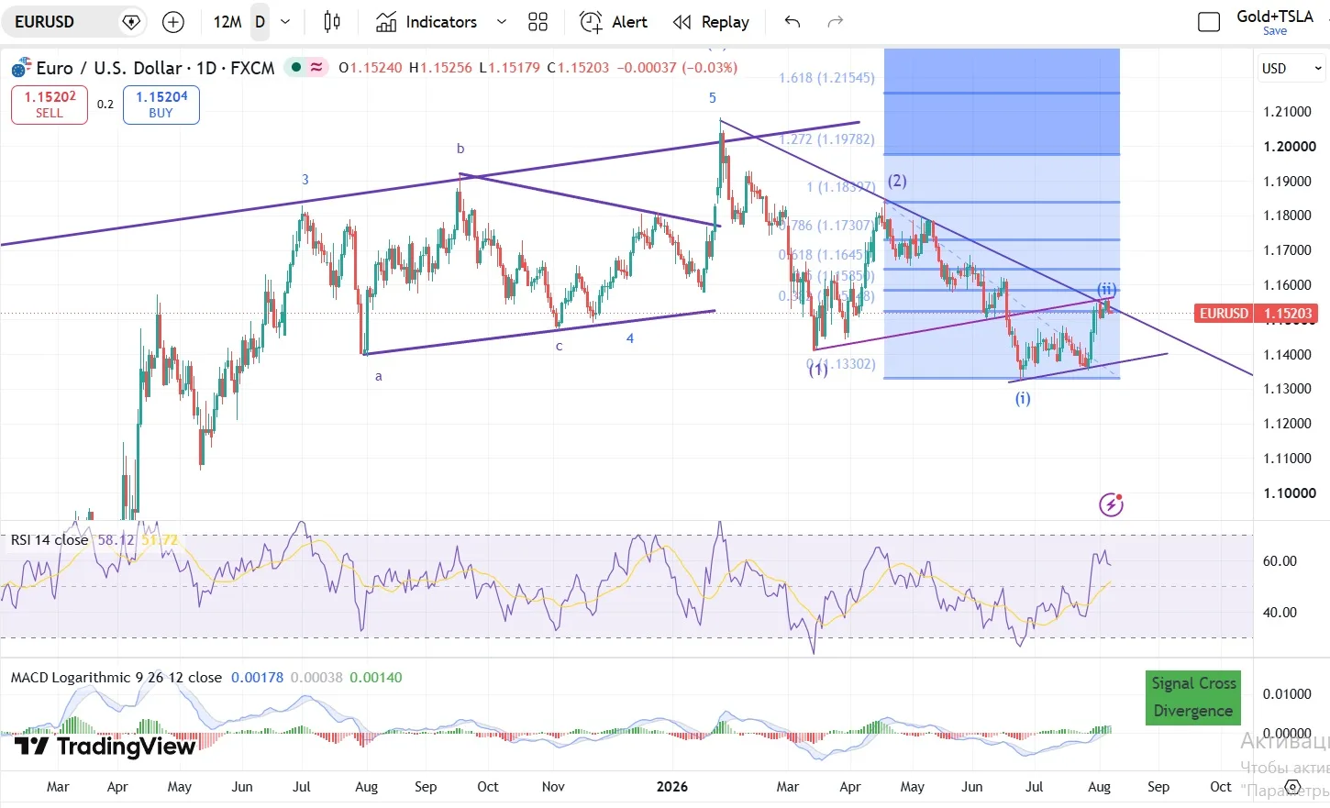The image size is (1330, 808).
Task: Open the USD currency dropdown
Action: [x=1291, y=68]
